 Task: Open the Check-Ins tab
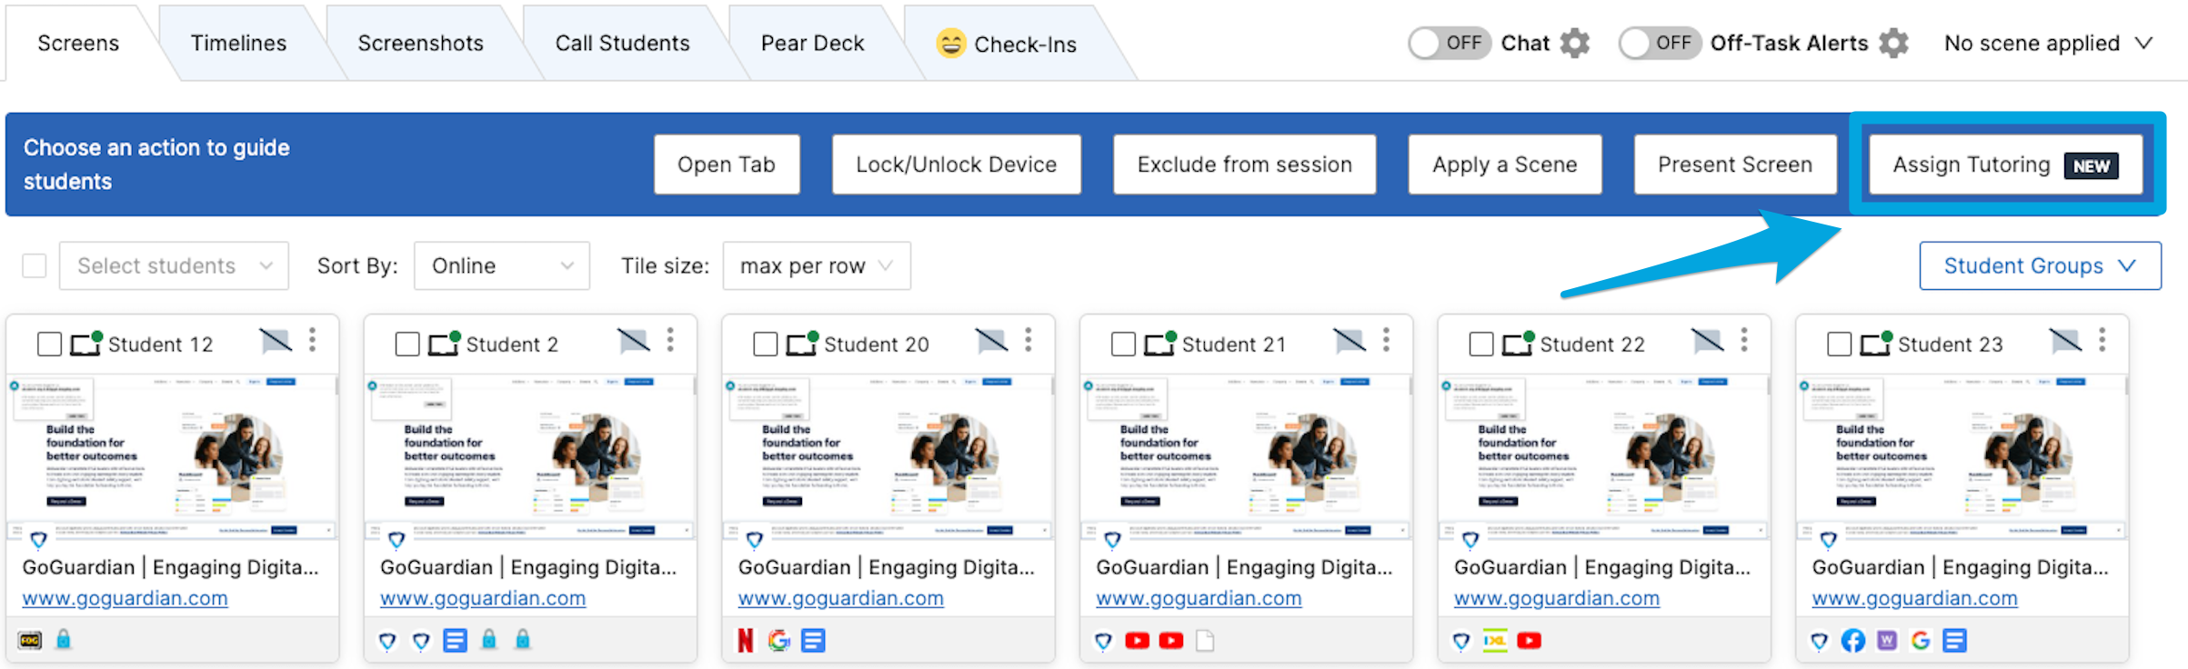tap(1025, 42)
